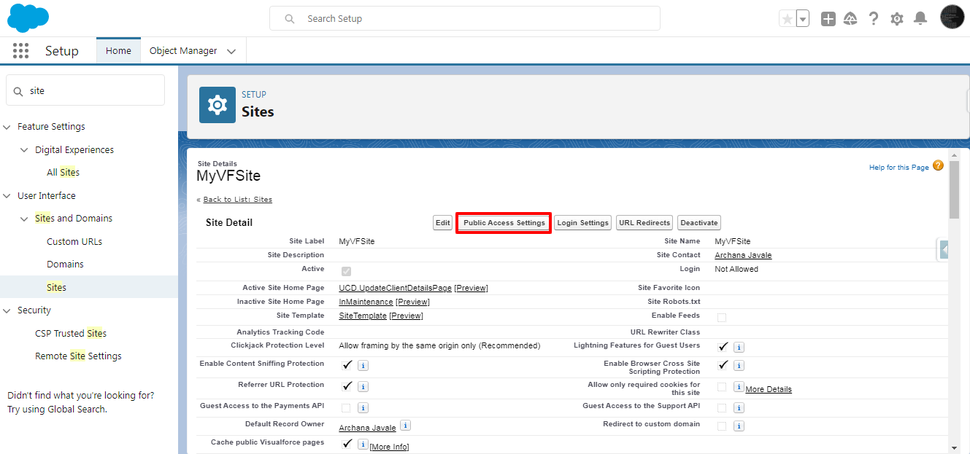Click info icon next to Allow only required cookies

[x=739, y=386]
